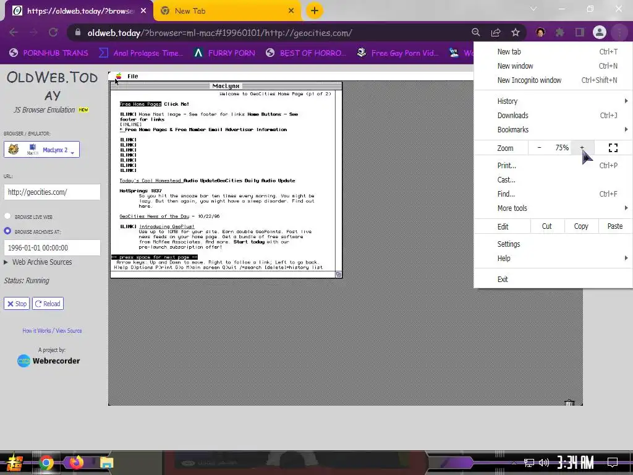This screenshot has height=475, width=633.
Task: Click the MacLynx window resize box
Action: (x=339, y=275)
